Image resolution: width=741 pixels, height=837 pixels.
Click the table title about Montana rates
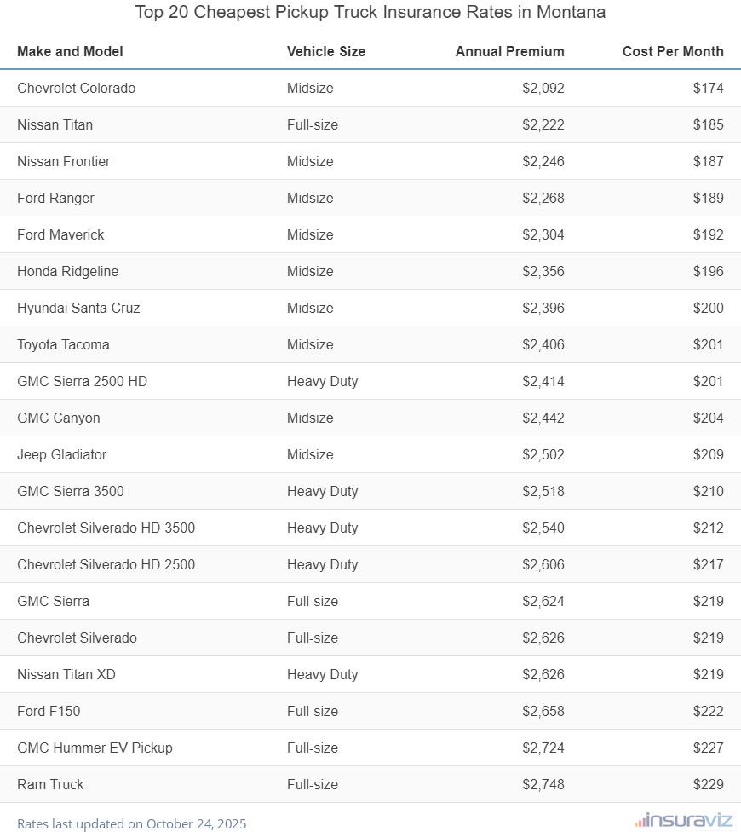pyautogui.click(x=370, y=13)
